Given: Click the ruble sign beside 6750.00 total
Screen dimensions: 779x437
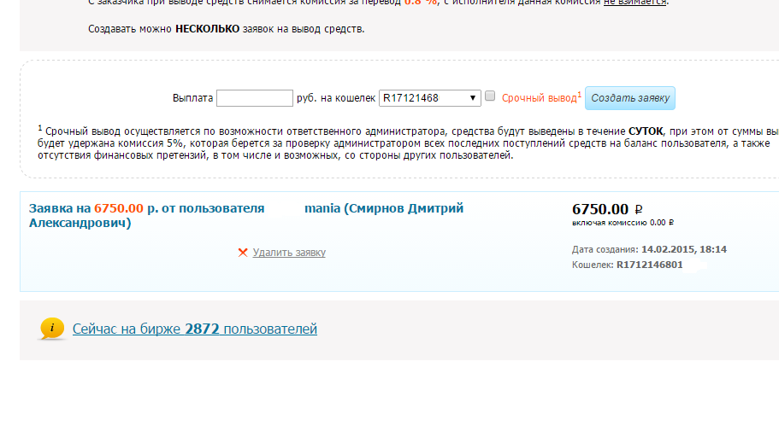Looking at the screenshot, I should coord(639,210).
